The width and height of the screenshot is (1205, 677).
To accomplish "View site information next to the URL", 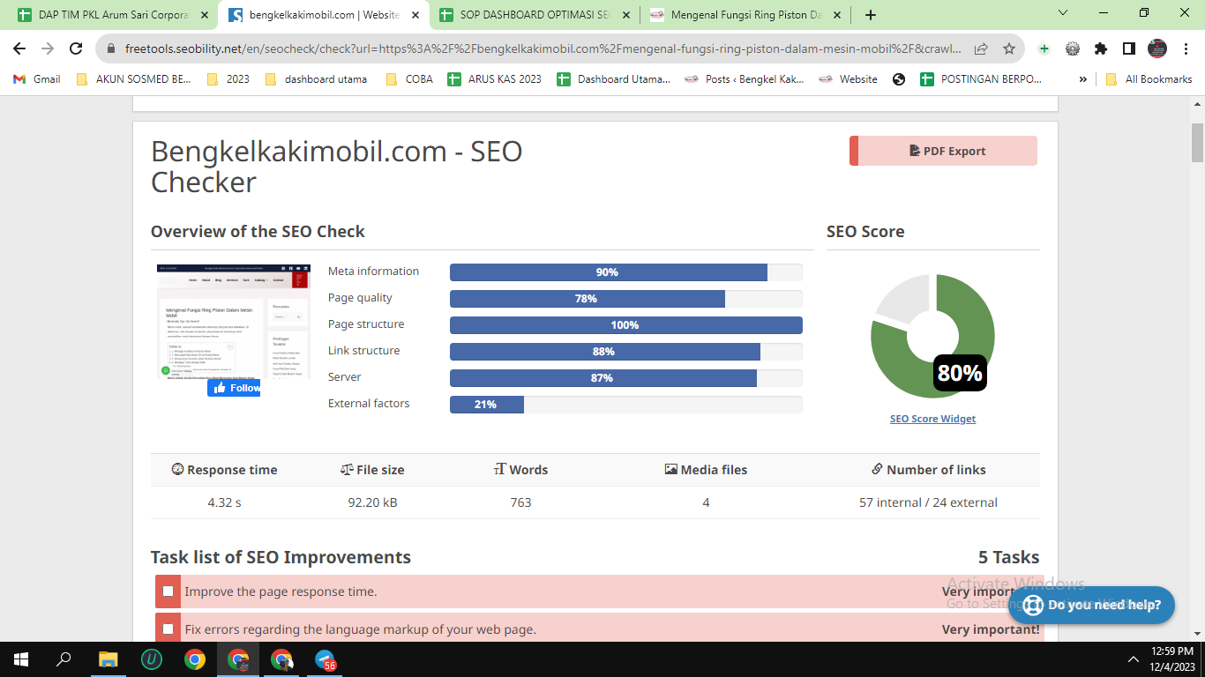I will click(x=111, y=48).
